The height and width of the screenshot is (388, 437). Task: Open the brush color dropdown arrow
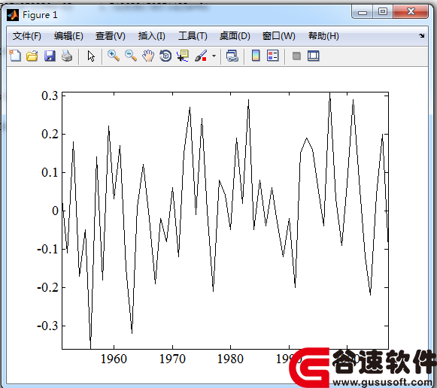coord(214,56)
